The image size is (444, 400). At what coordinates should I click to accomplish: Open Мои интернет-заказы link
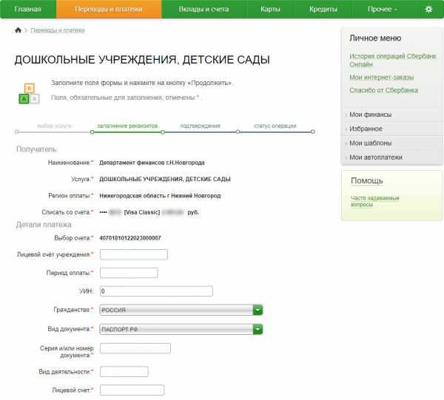(381, 77)
